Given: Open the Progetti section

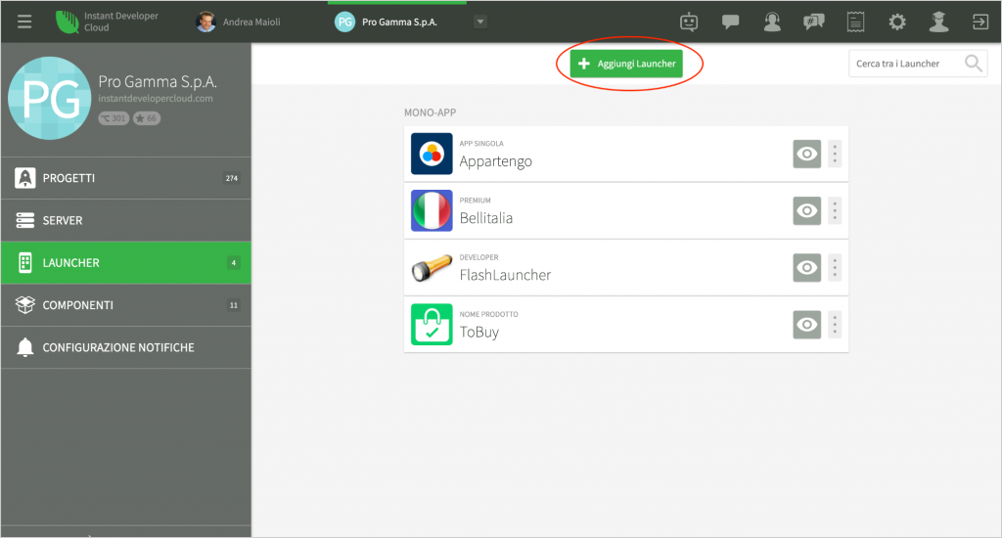Looking at the screenshot, I should coord(126,178).
